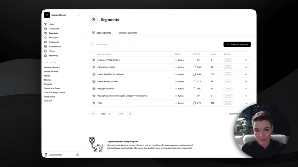
Task: Click the 176 users value
Action: 212,74
